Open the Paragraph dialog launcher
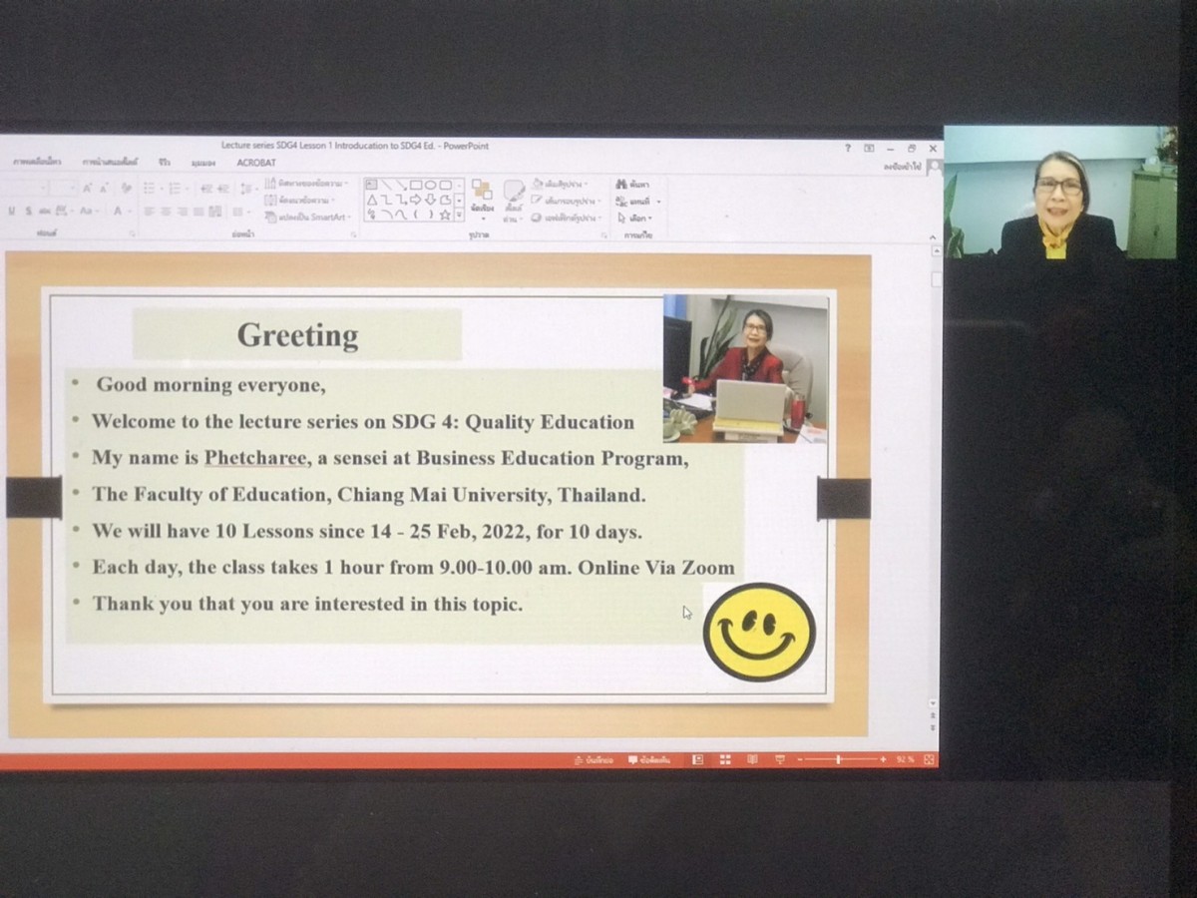The height and width of the screenshot is (898, 1197). 353,233
